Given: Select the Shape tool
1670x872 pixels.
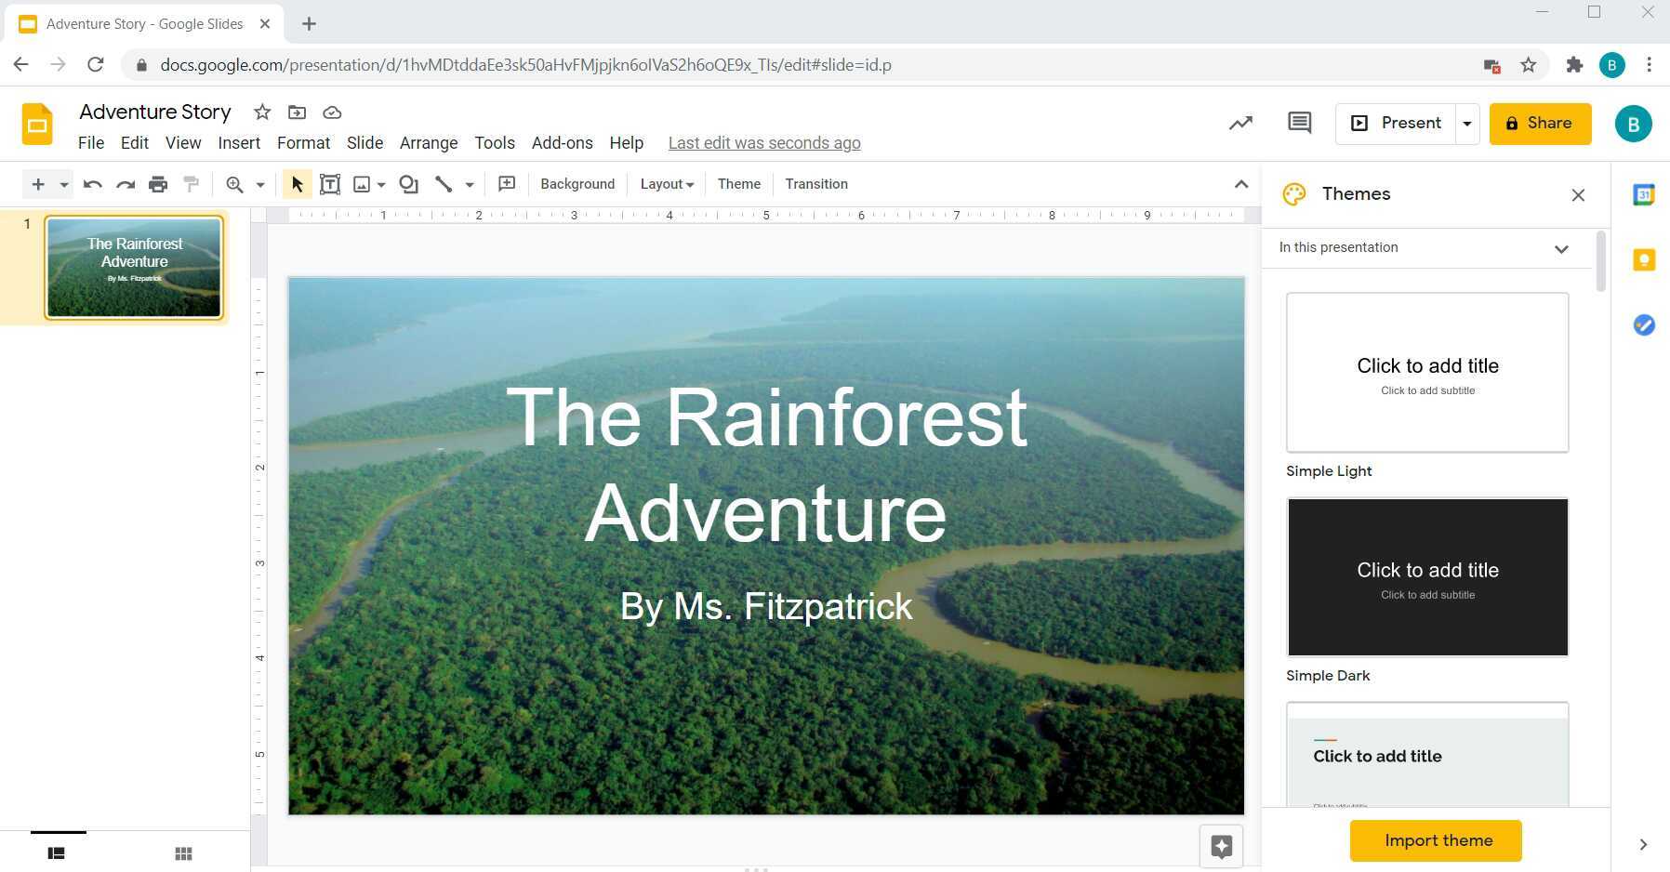Looking at the screenshot, I should 408,184.
